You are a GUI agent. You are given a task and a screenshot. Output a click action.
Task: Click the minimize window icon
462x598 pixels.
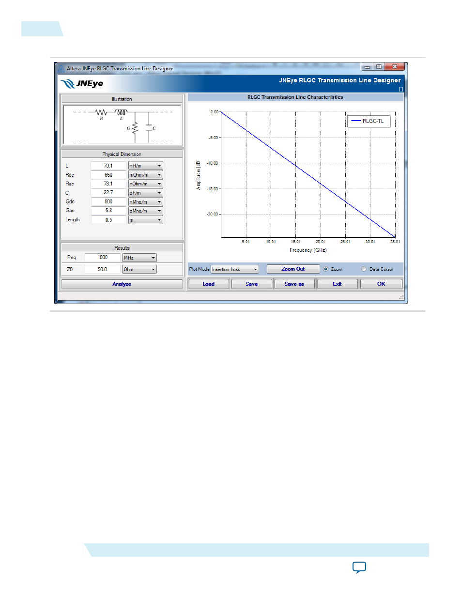(x=367, y=67)
